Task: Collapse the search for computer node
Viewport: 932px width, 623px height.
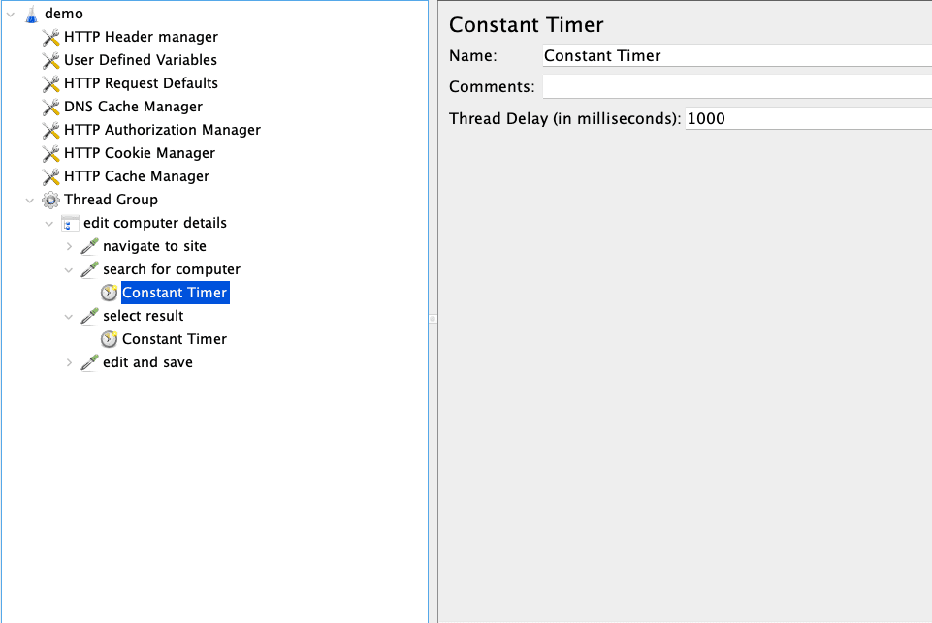Action: point(69,270)
